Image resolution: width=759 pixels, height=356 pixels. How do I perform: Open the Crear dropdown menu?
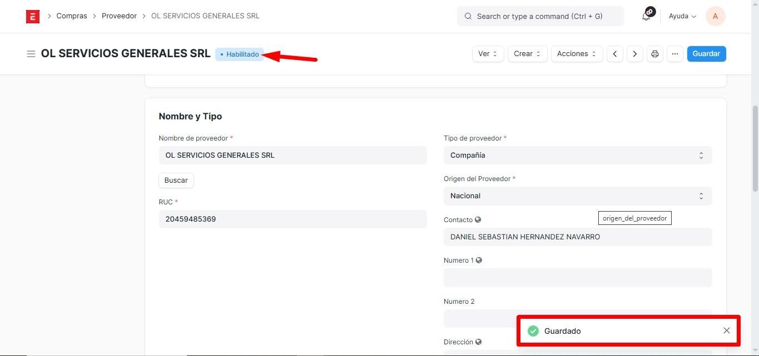click(x=527, y=54)
